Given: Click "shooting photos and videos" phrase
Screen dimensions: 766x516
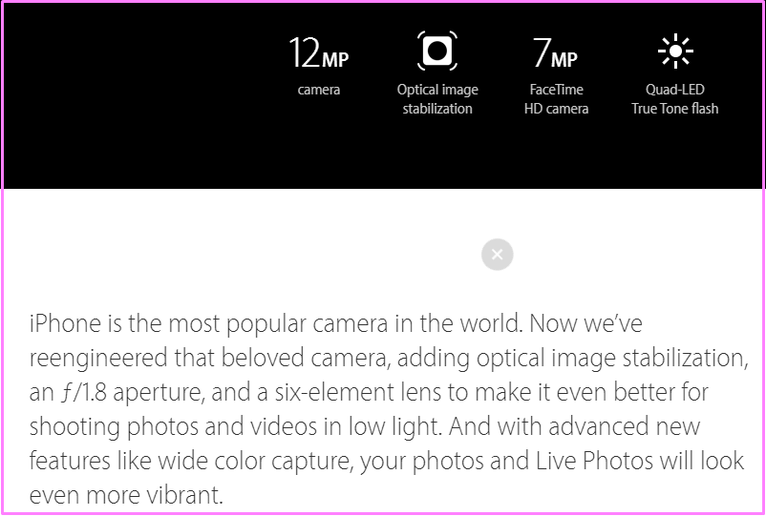Looking at the screenshot, I should 174,427.
